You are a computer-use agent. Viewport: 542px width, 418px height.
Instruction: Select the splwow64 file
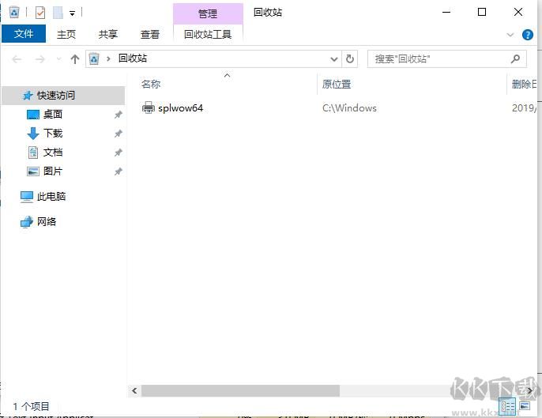180,108
